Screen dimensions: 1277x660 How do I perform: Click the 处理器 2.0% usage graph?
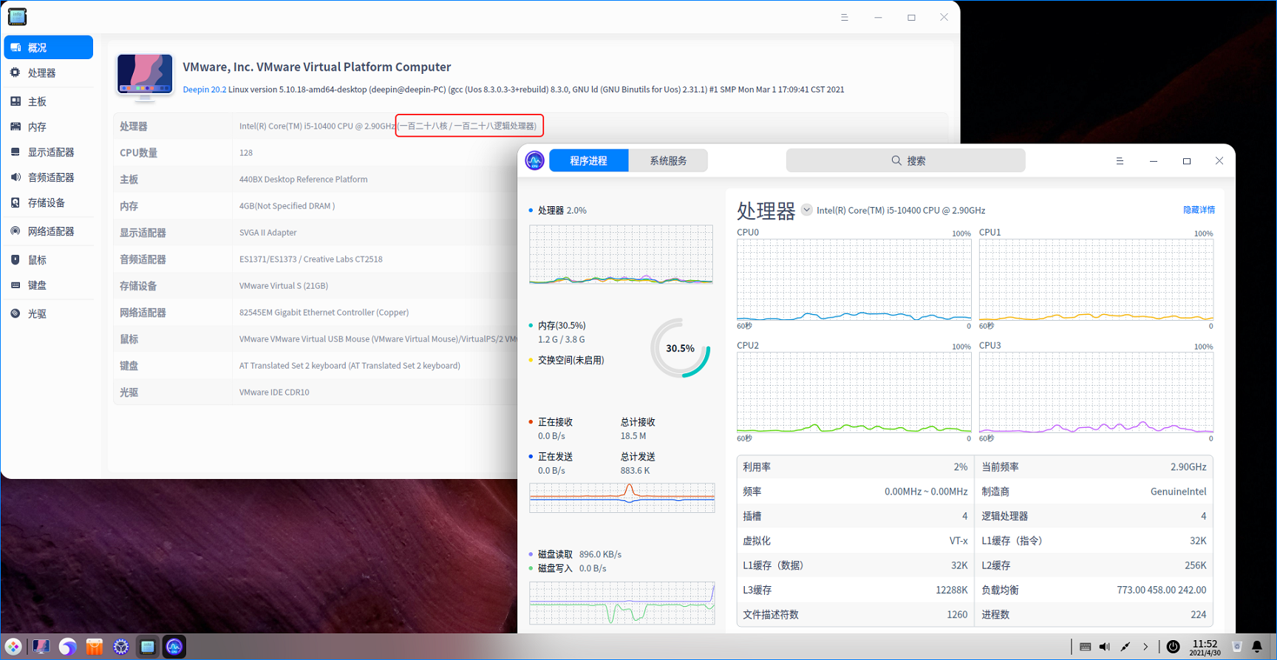(x=621, y=254)
